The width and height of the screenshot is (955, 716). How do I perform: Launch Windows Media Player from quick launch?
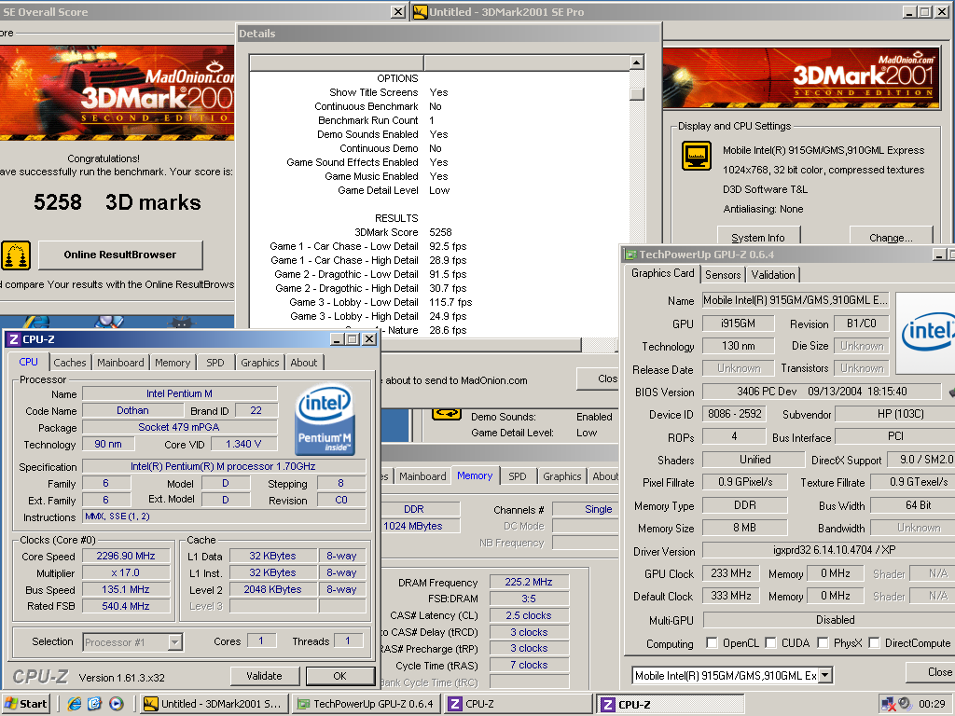117,704
